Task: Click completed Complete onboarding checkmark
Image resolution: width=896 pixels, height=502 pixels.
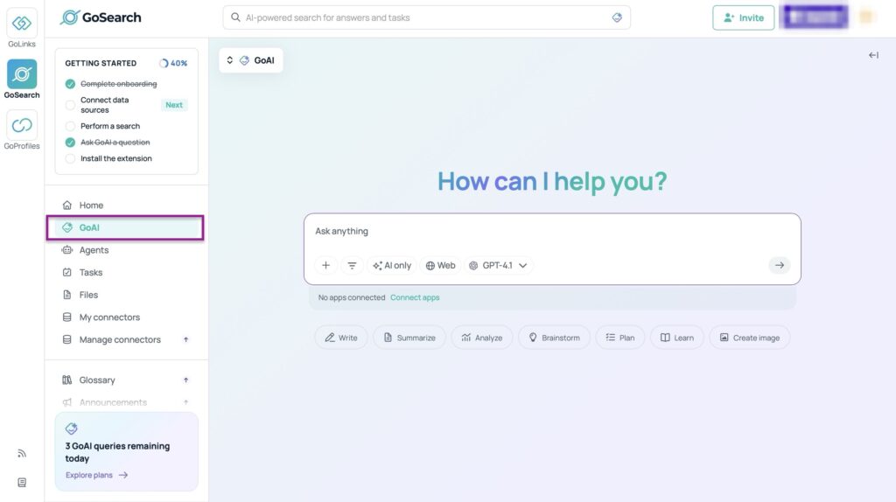Action: (70, 84)
